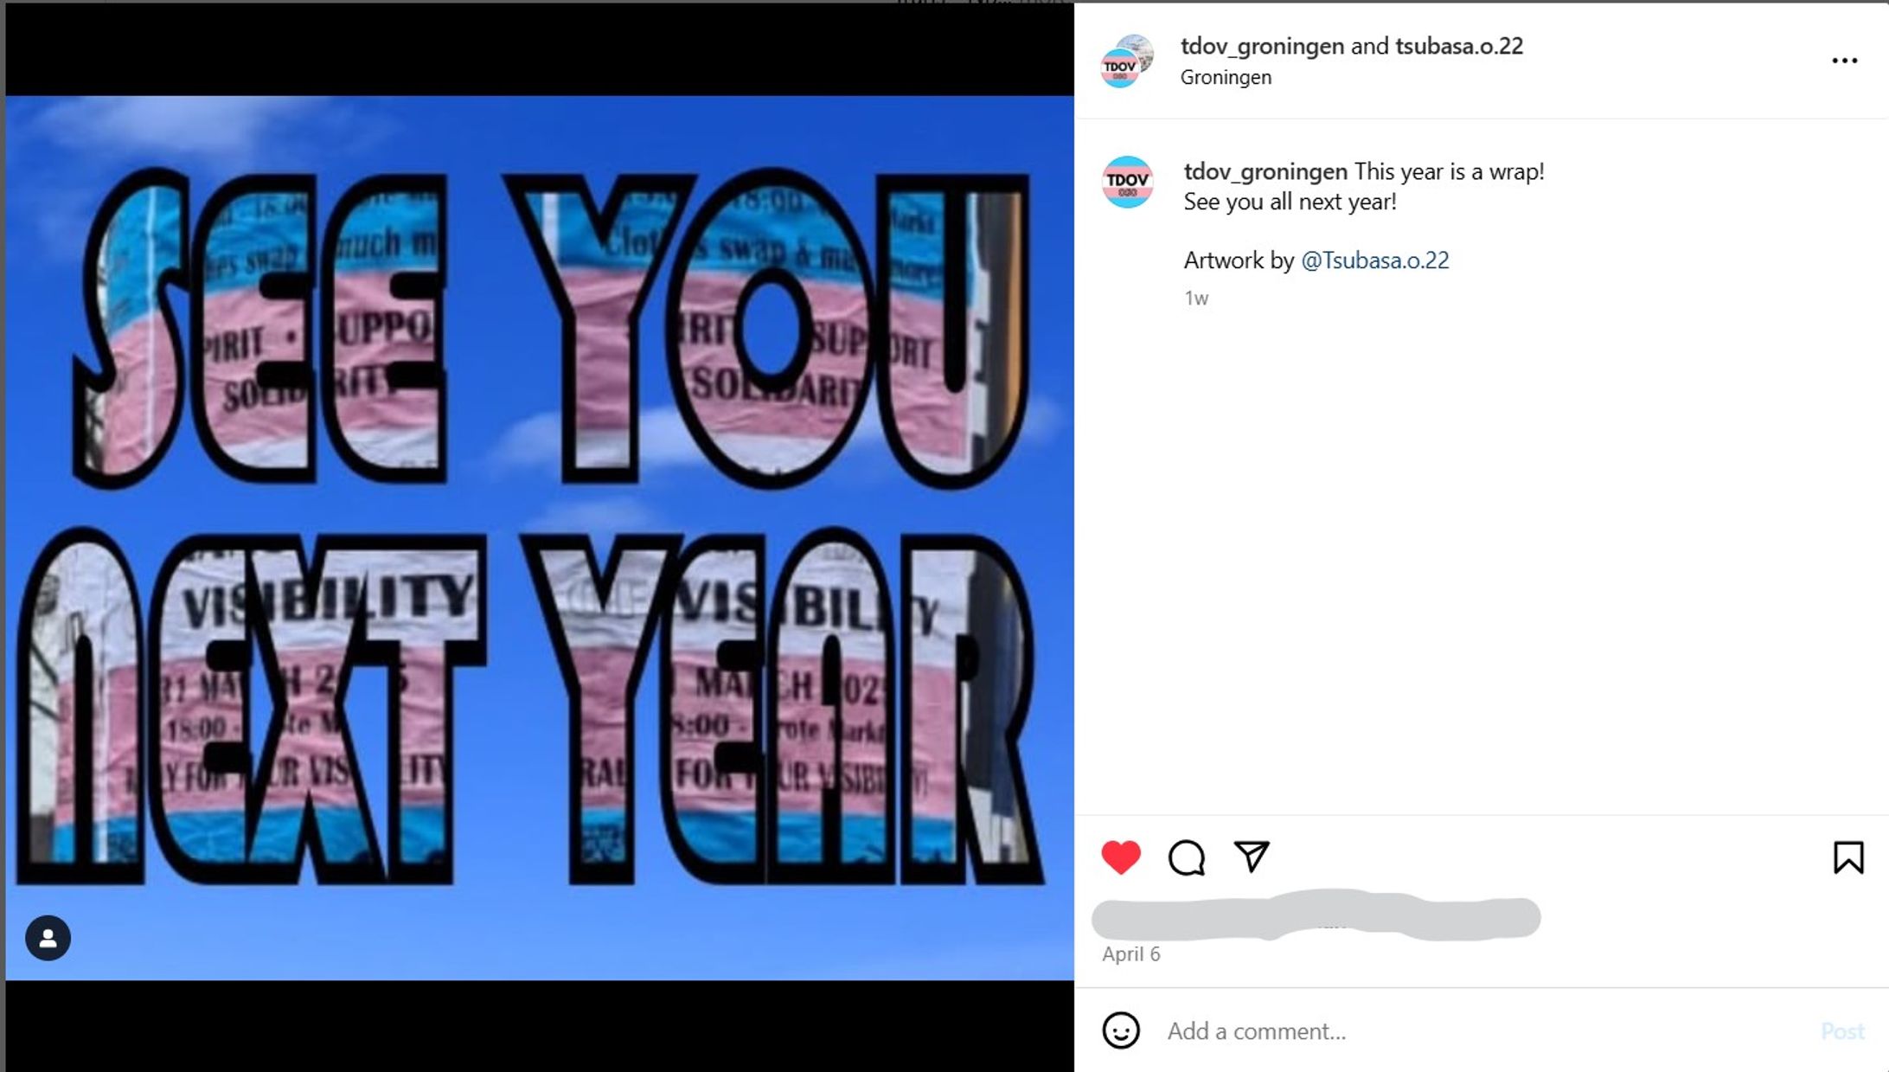Visit the tsubasa.o.22 profile from header
The image size is (1889, 1072).
(x=1459, y=46)
